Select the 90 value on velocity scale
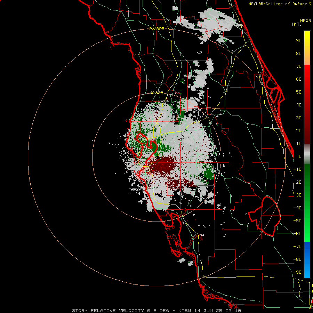This screenshot has width=313, height=313. point(299,41)
